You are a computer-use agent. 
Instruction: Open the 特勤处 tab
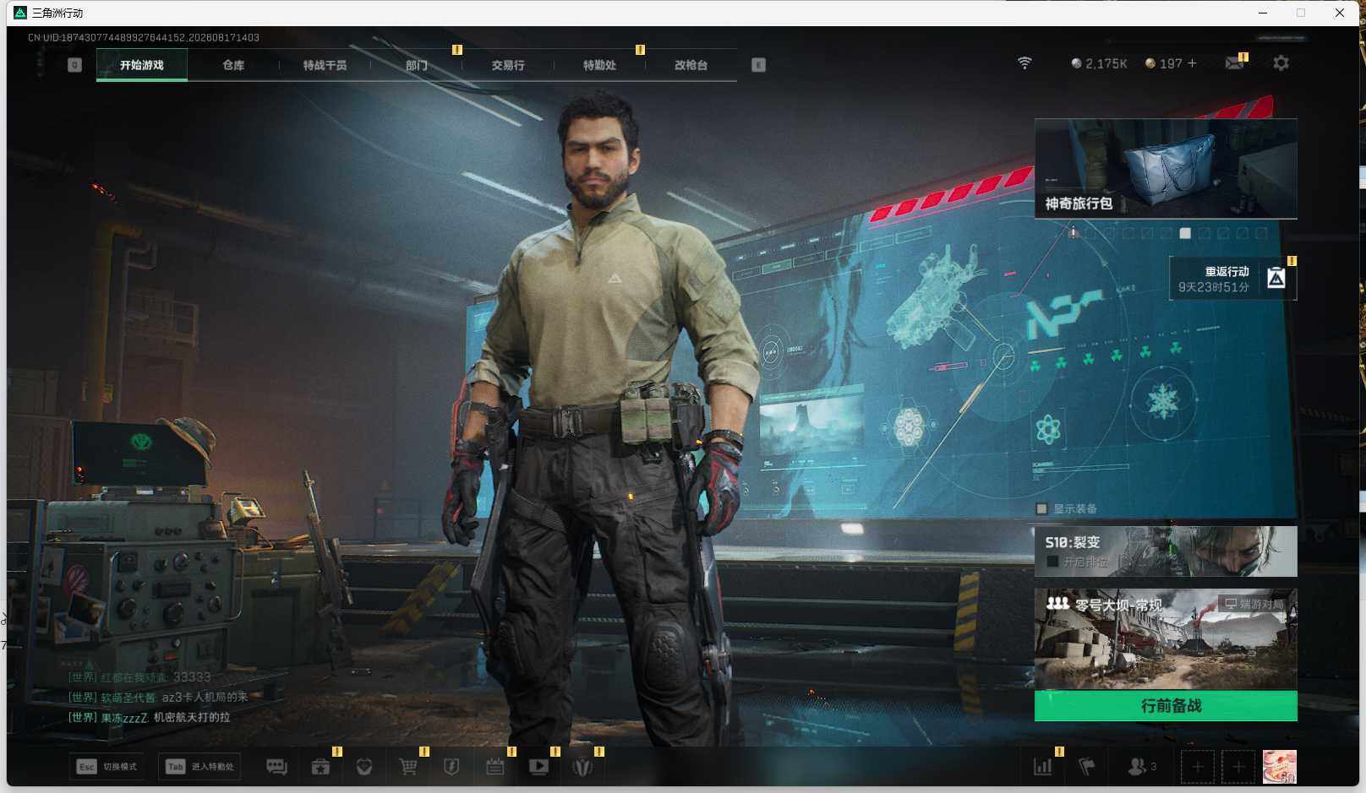pos(599,65)
